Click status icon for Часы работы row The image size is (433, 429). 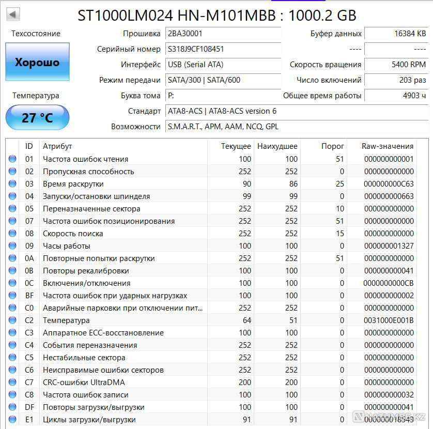pos(12,246)
